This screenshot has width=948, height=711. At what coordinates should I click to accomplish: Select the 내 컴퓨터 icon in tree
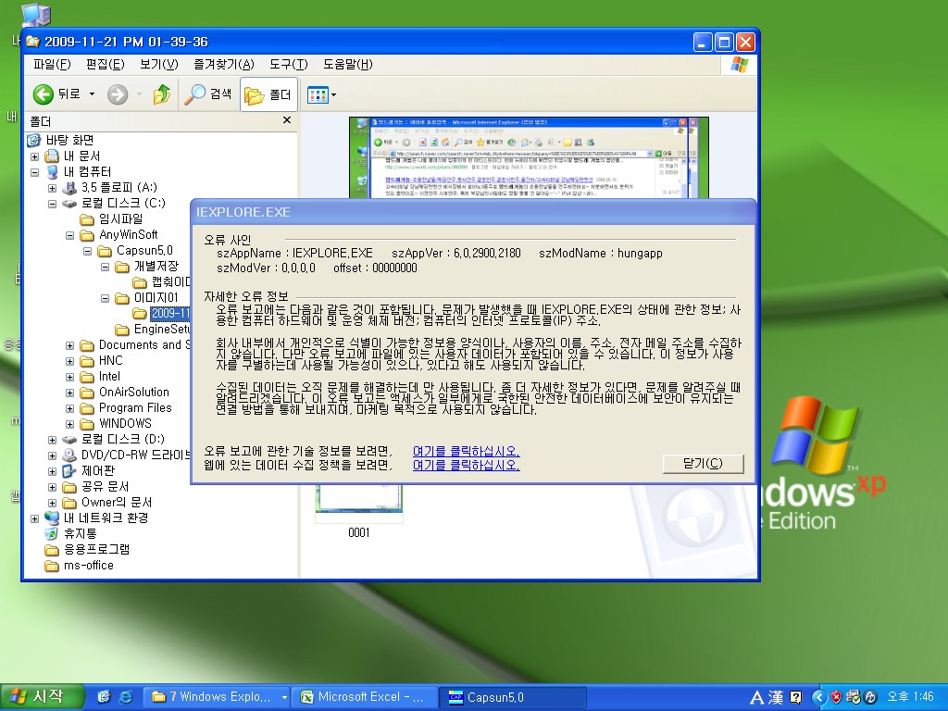pyautogui.click(x=53, y=171)
